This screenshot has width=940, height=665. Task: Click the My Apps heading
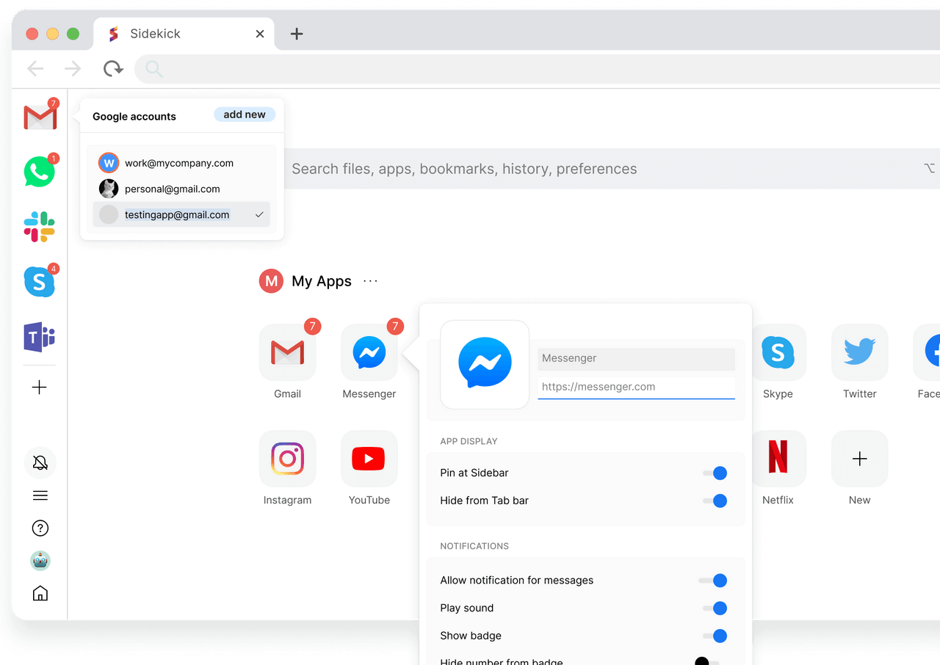(x=322, y=281)
